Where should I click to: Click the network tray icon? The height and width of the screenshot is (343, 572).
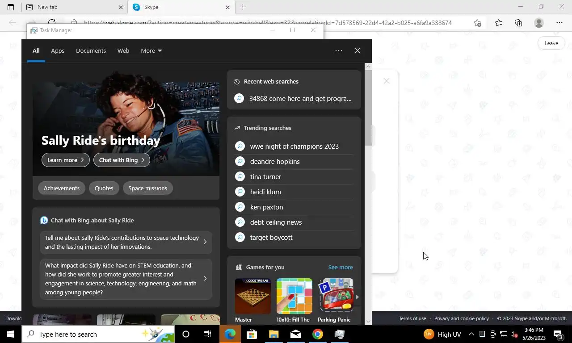[503, 334]
